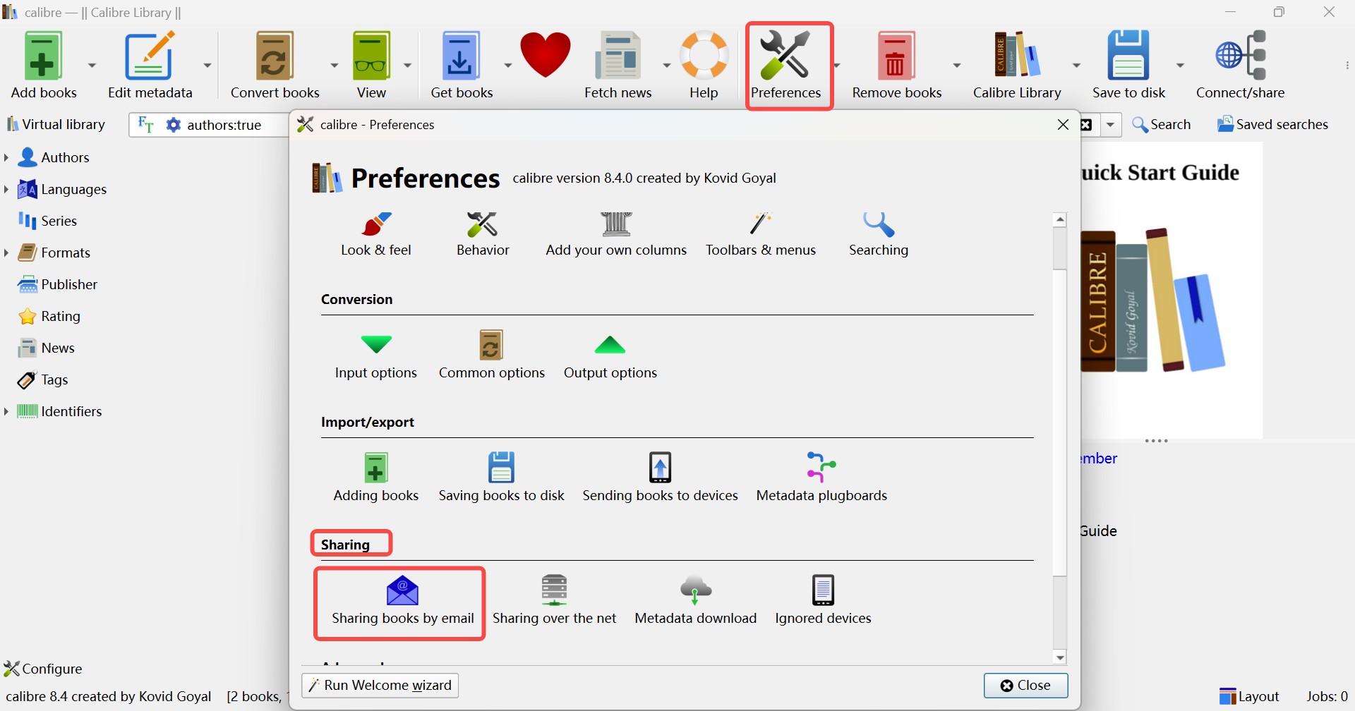Click the Quick Start Guide book cover

[1172, 291]
